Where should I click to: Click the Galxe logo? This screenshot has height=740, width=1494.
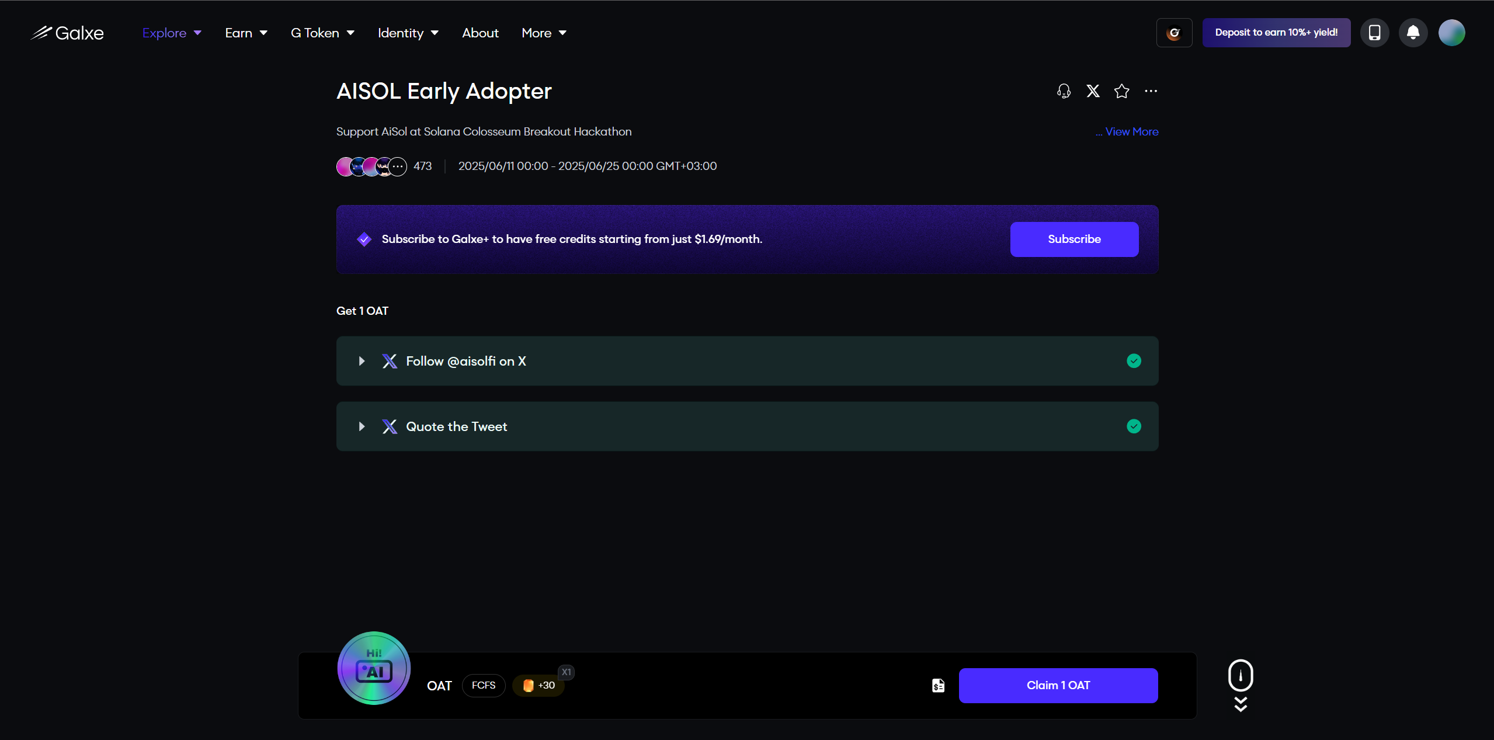click(x=67, y=33)
